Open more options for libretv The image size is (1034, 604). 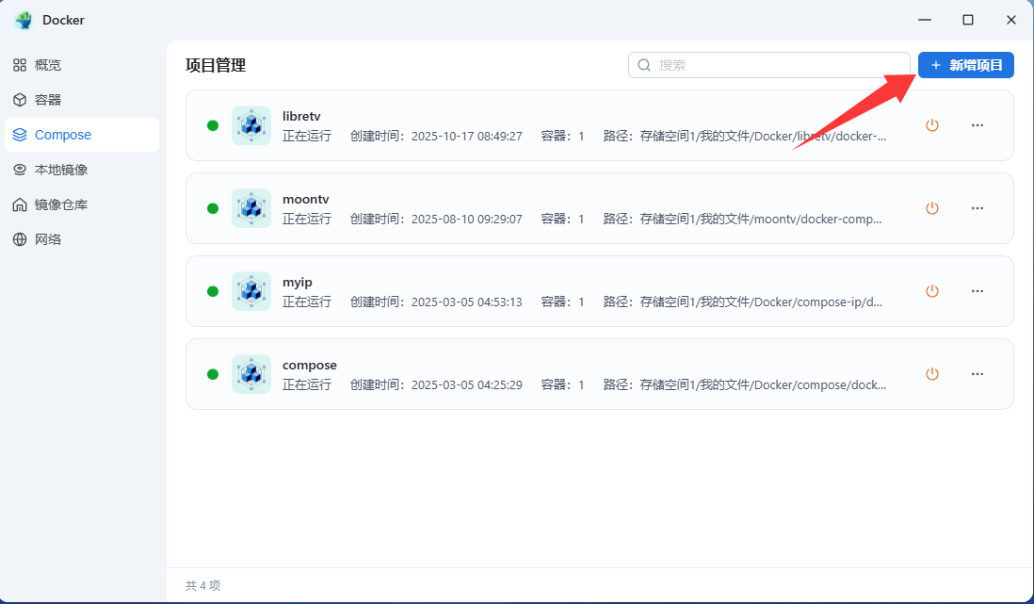[977, 125]
